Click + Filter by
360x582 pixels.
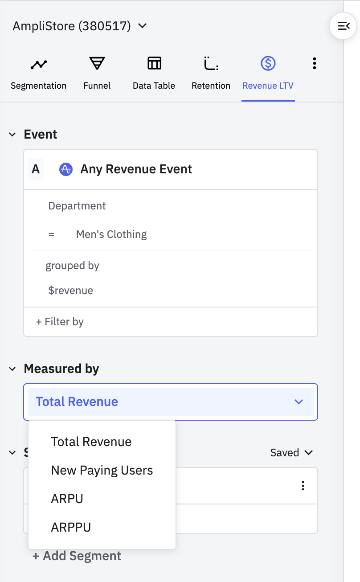coord(60,322)
